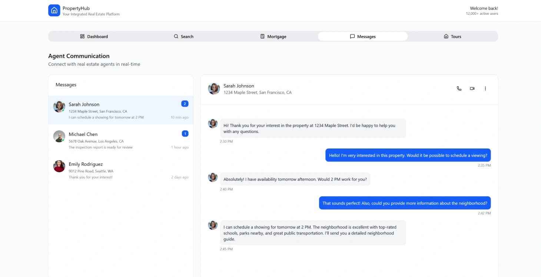
Task: Switch to the Mortgage tab
Action: click(x=273, y=36)
